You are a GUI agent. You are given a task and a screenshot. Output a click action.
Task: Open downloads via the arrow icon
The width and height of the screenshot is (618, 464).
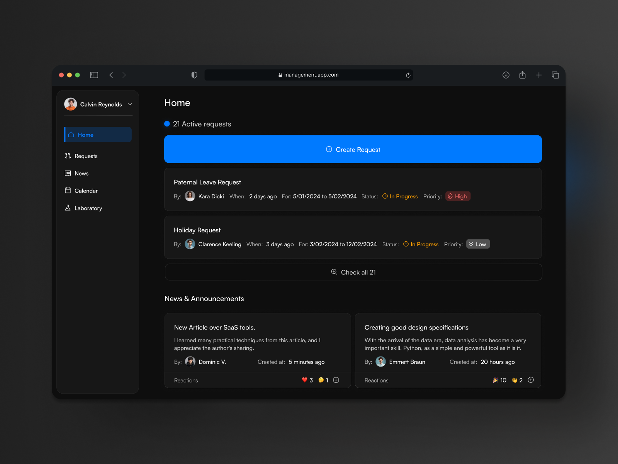point(506,75)
